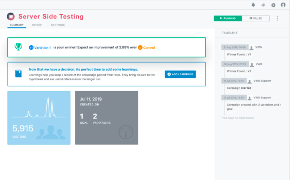Image resolution: width=291 pixels, height=180 pixels.
Task: Open the Variation-1 link
Action: coord(43,48)
